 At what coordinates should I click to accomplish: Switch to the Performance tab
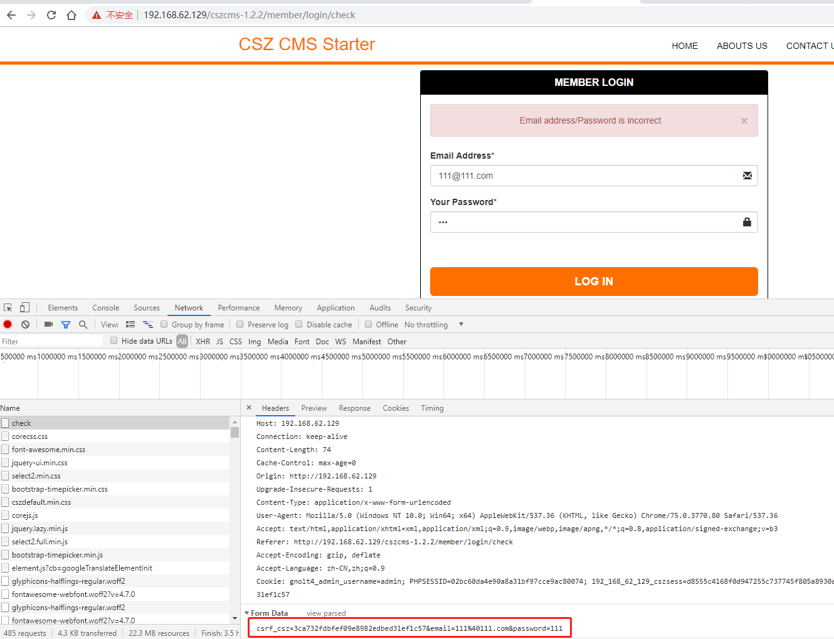tap(238, 308)
